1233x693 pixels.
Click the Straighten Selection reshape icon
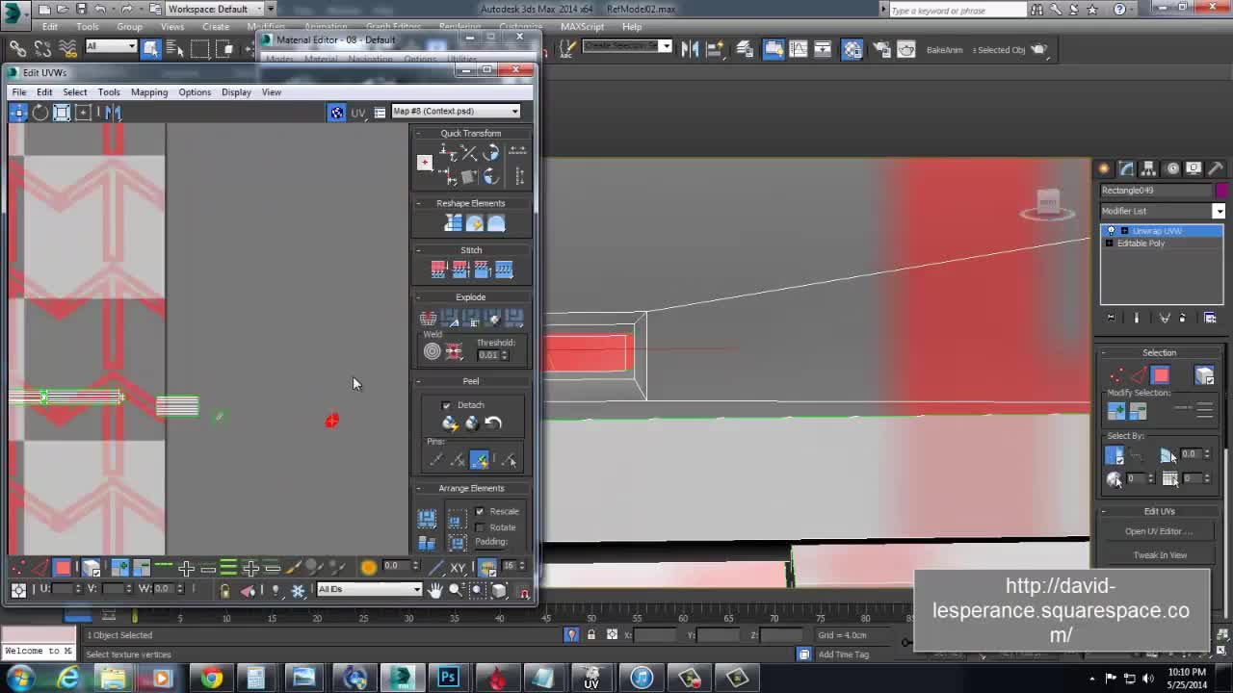[x=453, y=223]
